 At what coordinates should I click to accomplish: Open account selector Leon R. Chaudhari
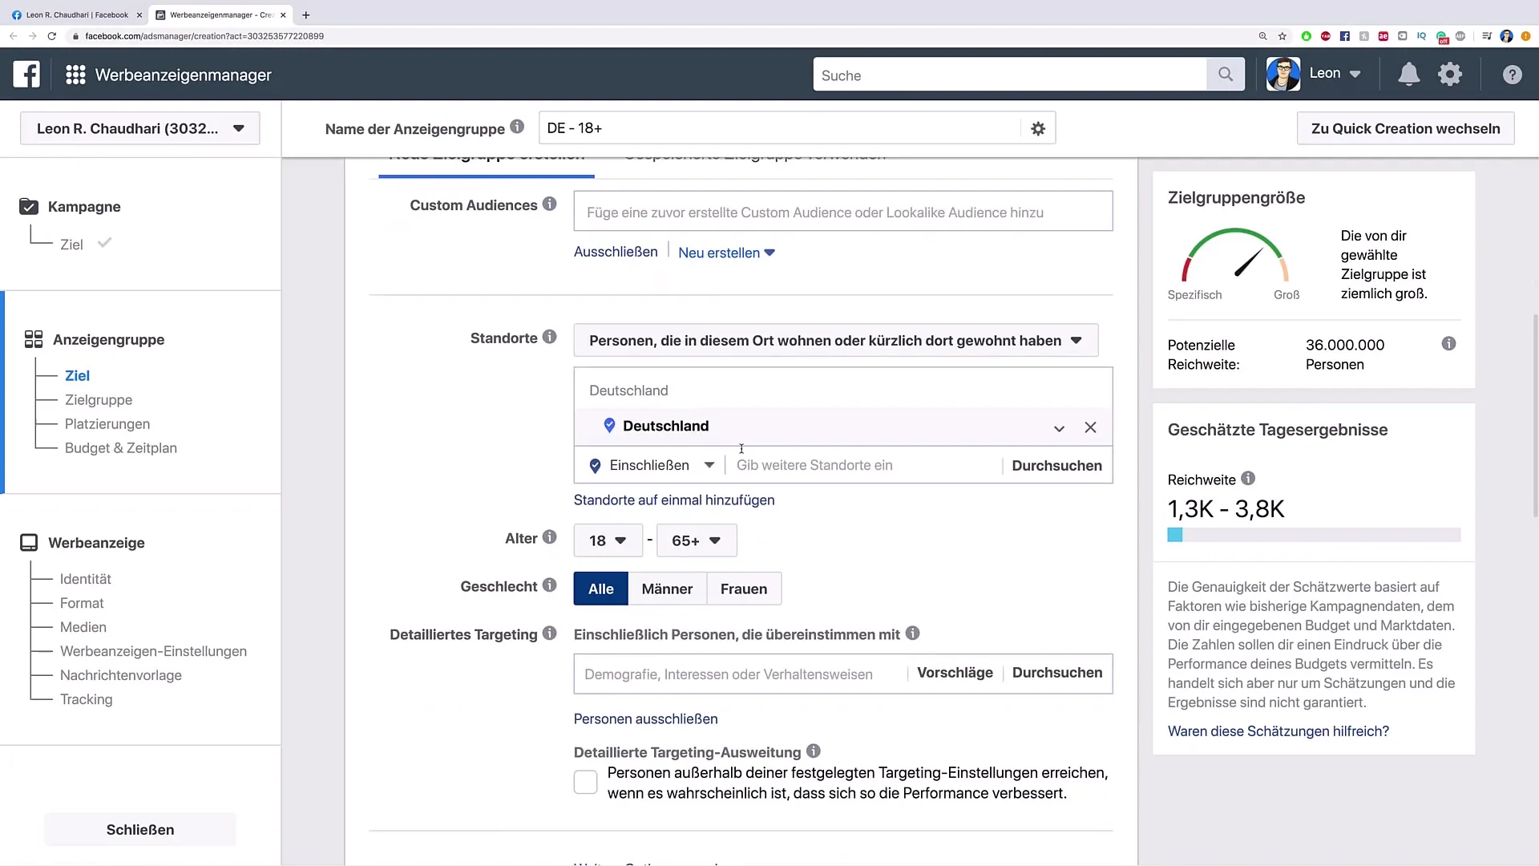(140, 128)
